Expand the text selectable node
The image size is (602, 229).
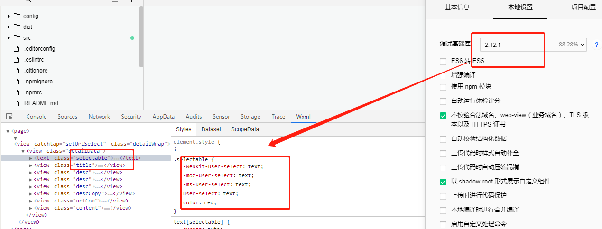point(31,158)
